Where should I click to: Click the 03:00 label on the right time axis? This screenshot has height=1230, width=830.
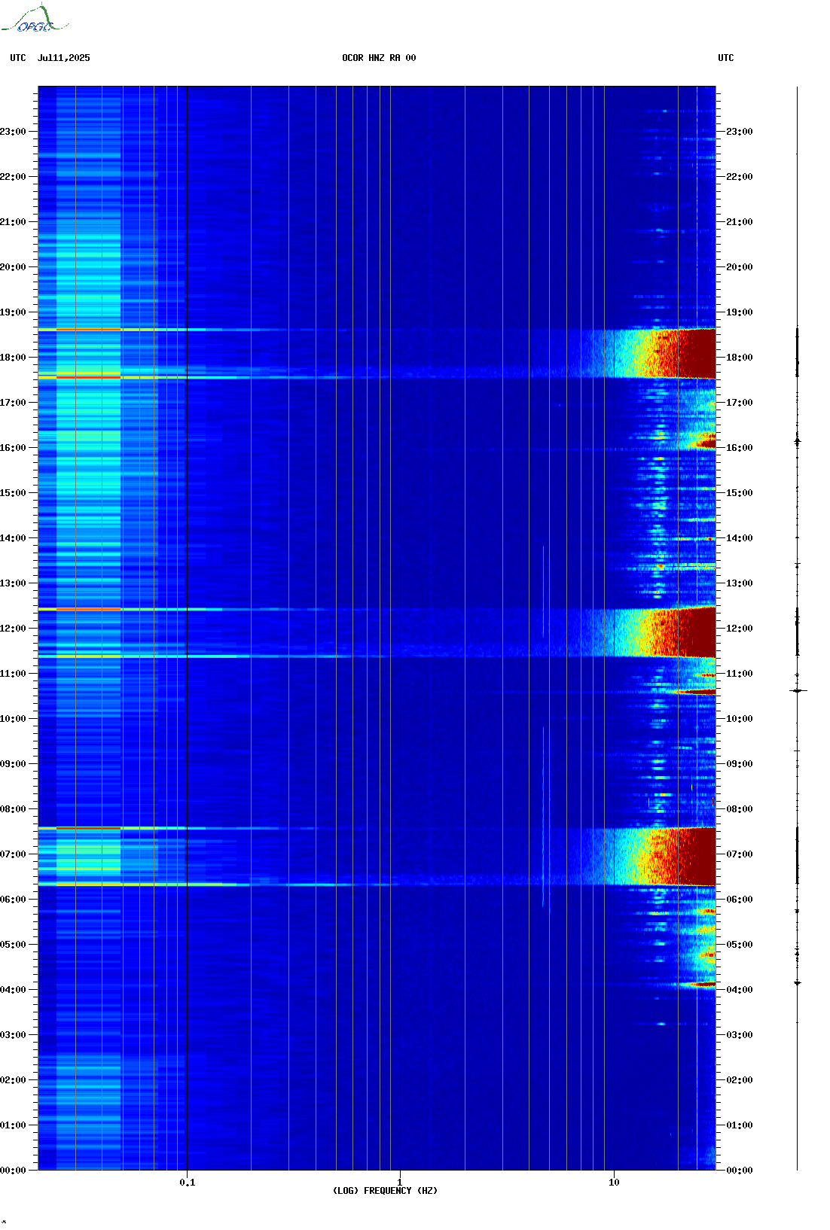(x=740, y=1035)
